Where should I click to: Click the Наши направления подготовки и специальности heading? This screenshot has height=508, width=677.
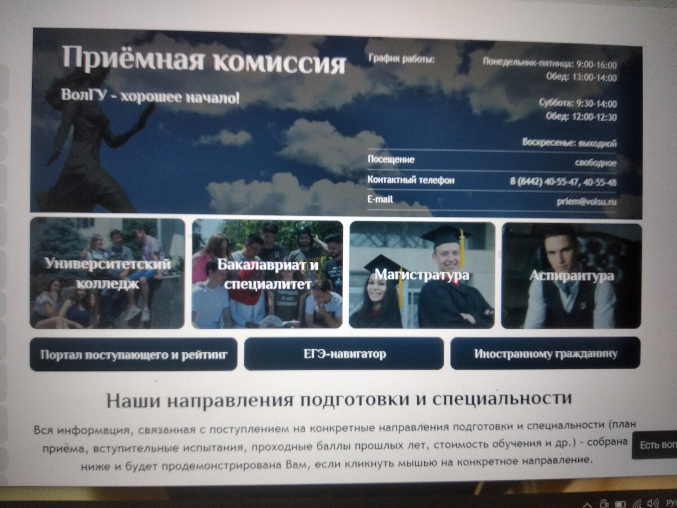click(x=339, y=400)
